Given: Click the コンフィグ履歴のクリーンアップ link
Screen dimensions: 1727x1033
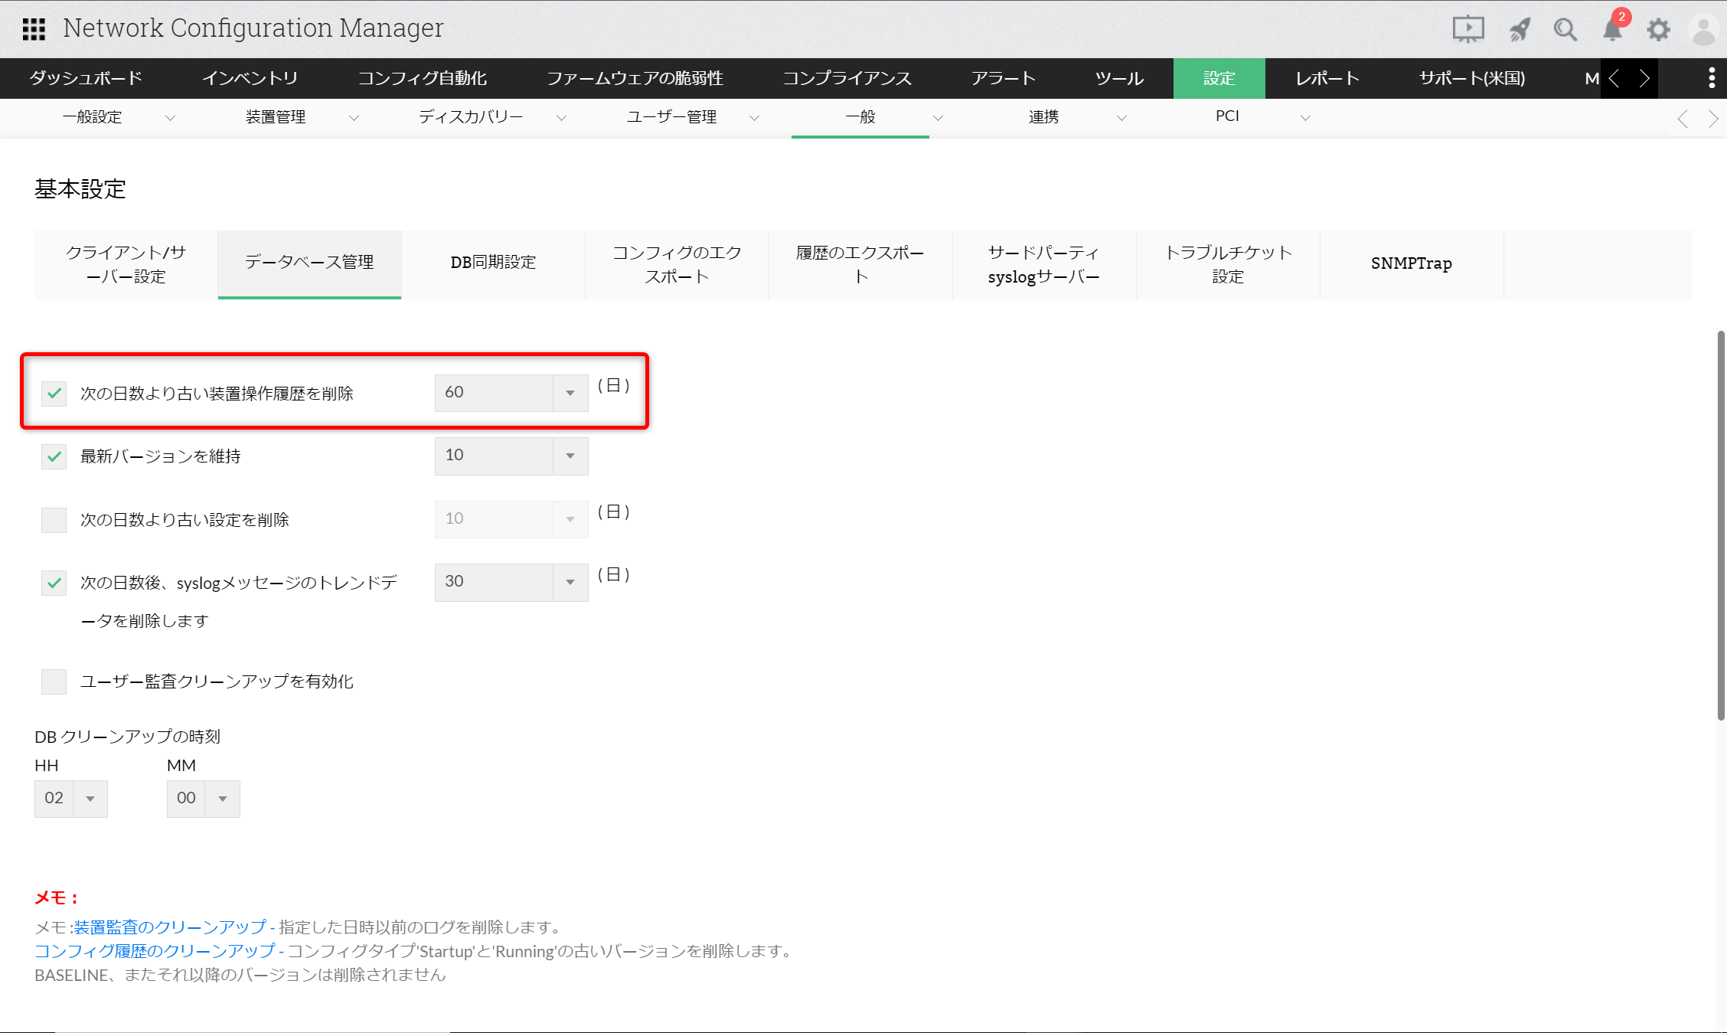Looking at the screenshot, I should tap(155, 951).
